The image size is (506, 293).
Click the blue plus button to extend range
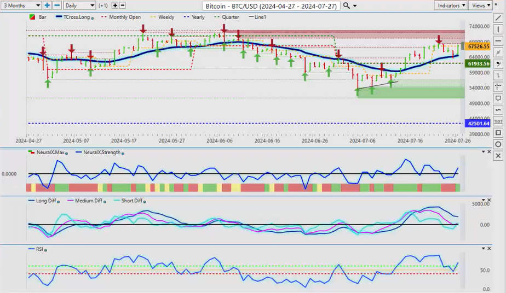[47, 5]
